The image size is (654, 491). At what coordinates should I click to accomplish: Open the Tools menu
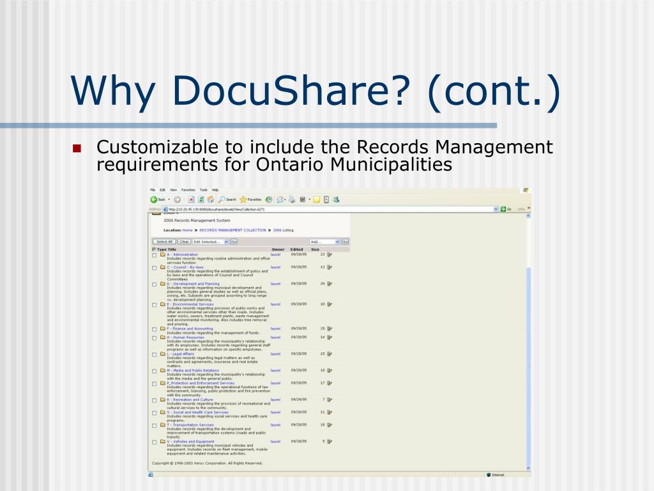[204, 190]
